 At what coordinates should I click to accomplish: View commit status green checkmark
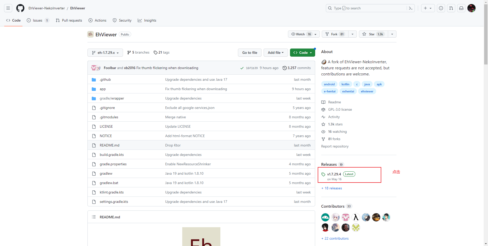(242, 68)
